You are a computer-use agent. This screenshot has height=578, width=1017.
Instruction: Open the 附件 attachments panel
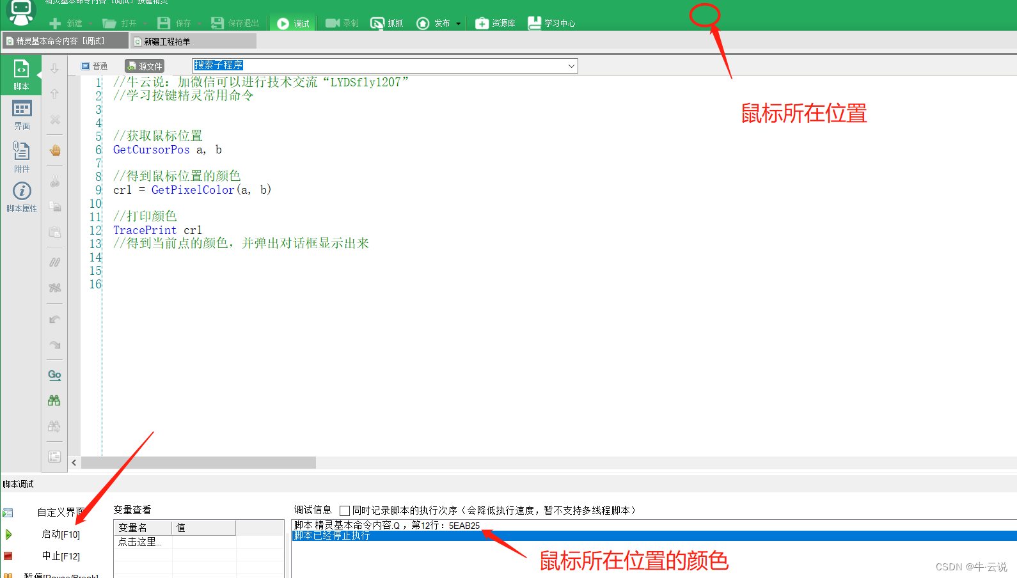(22, 157)
